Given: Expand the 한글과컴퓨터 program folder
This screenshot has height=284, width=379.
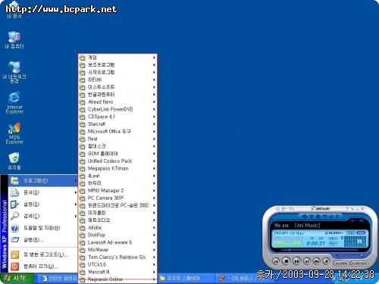Looking at the screenshot, I should click(117, 95).
